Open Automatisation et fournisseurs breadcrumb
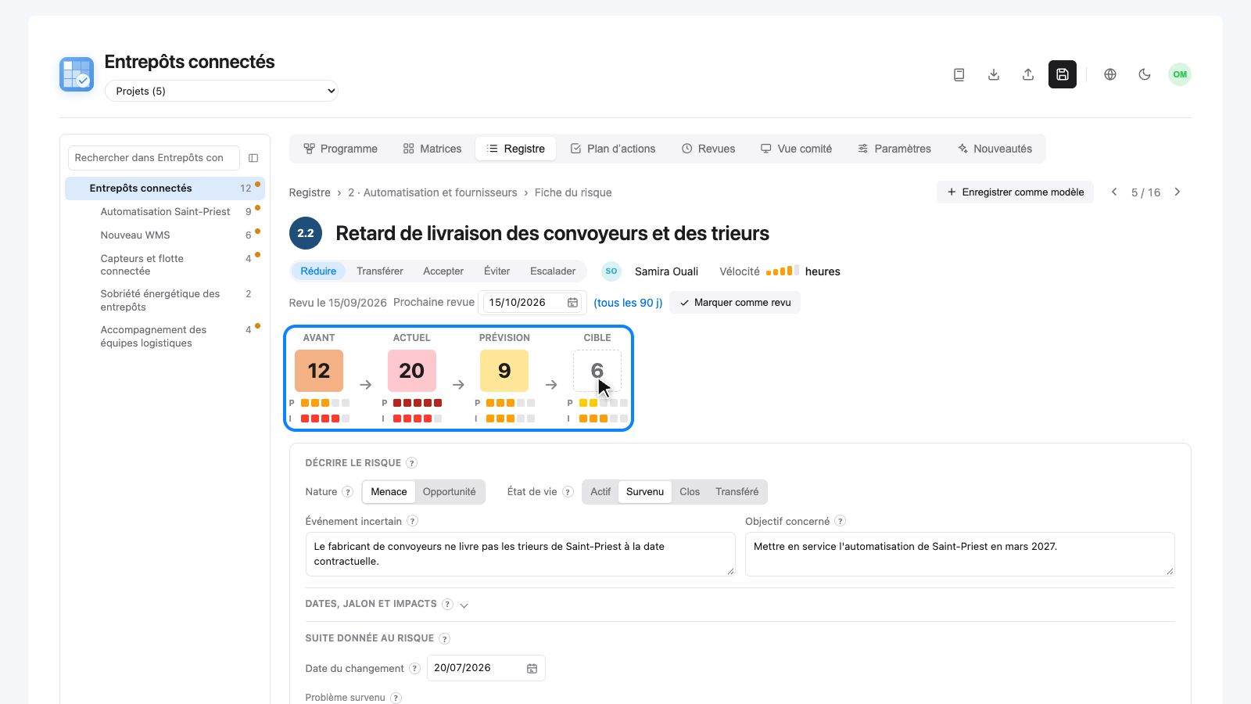The height and width of the screenshot is (704, 1251). [x=432, y=192]
